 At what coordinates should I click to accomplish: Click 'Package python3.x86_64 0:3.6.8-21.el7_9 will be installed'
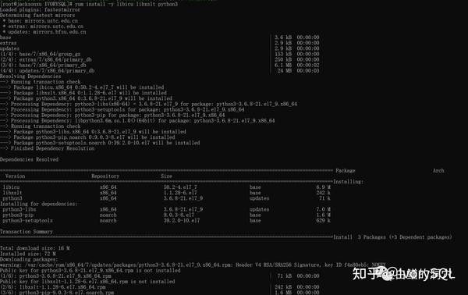(x=93, y=98)
